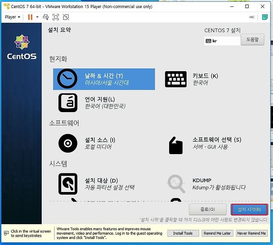Click 서버 - GUI 사용 subtitle text

coord(210,147)
